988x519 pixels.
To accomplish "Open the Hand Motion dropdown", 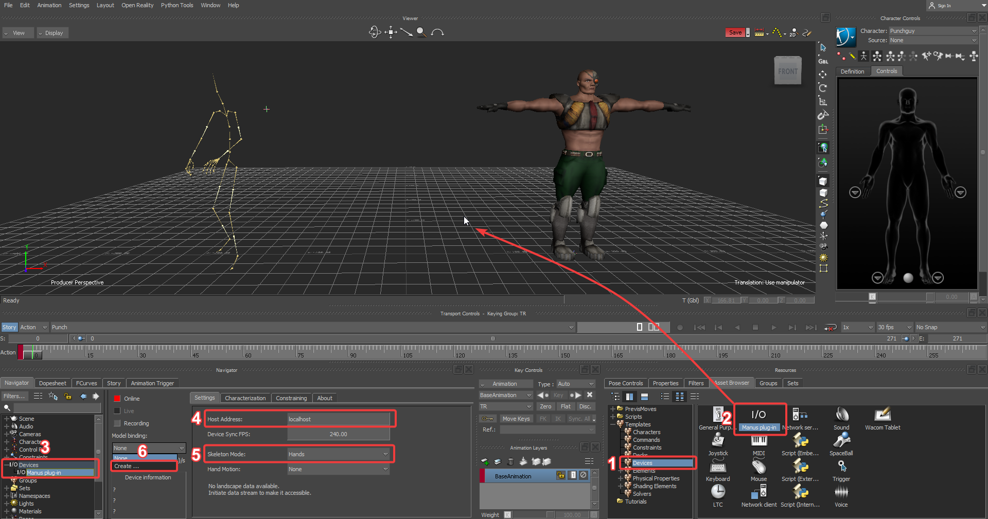I will 338,469.
